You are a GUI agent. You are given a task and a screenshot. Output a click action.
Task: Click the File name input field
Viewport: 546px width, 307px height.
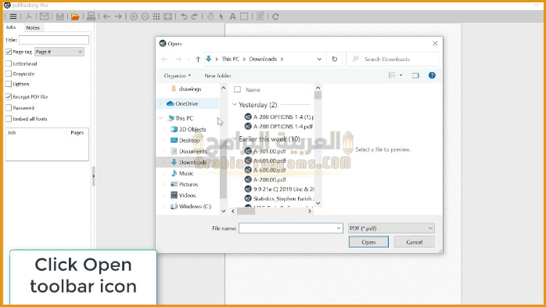point(287,228)
